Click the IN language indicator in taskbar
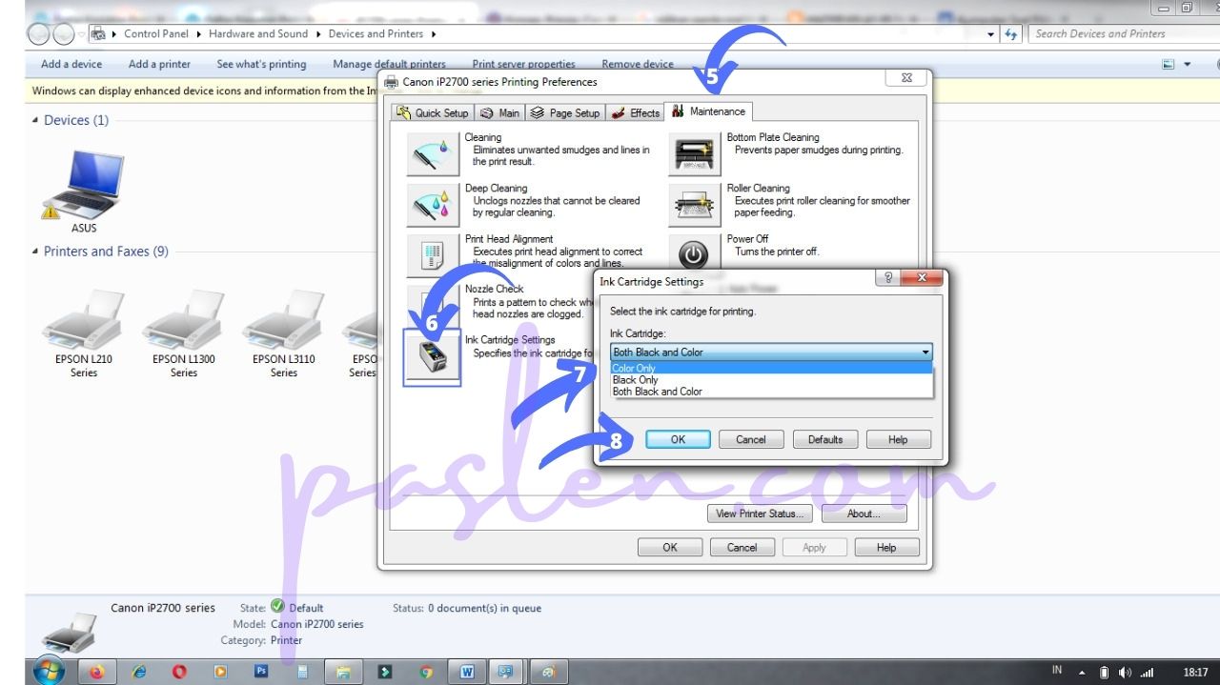Viewport: 1220px width, 685px height. point(1057,670)
